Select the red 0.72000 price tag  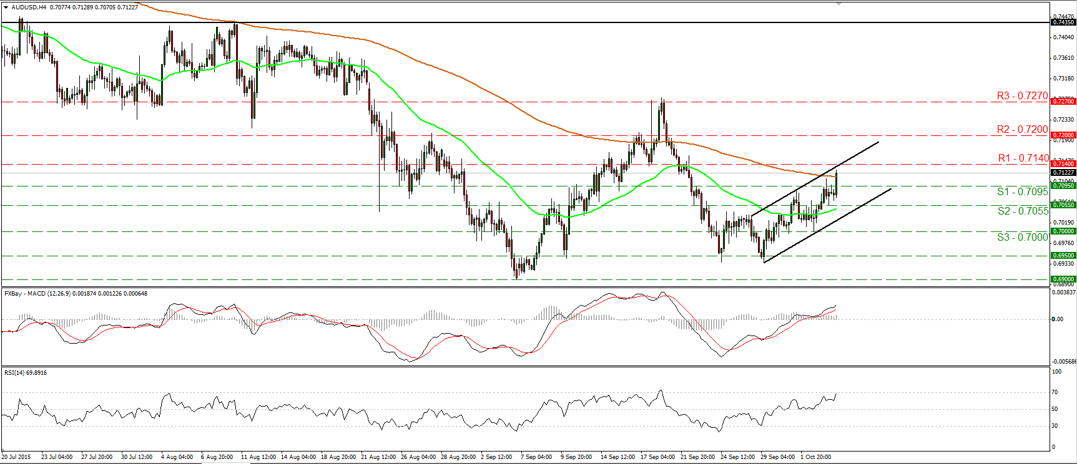(x=1063, y=135)
